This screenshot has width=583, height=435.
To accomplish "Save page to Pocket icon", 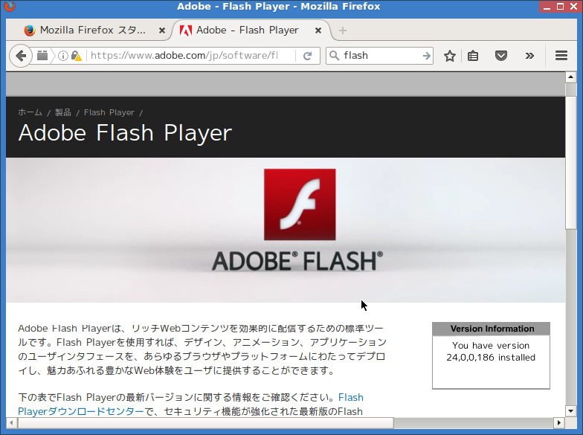I will point(501,56).
